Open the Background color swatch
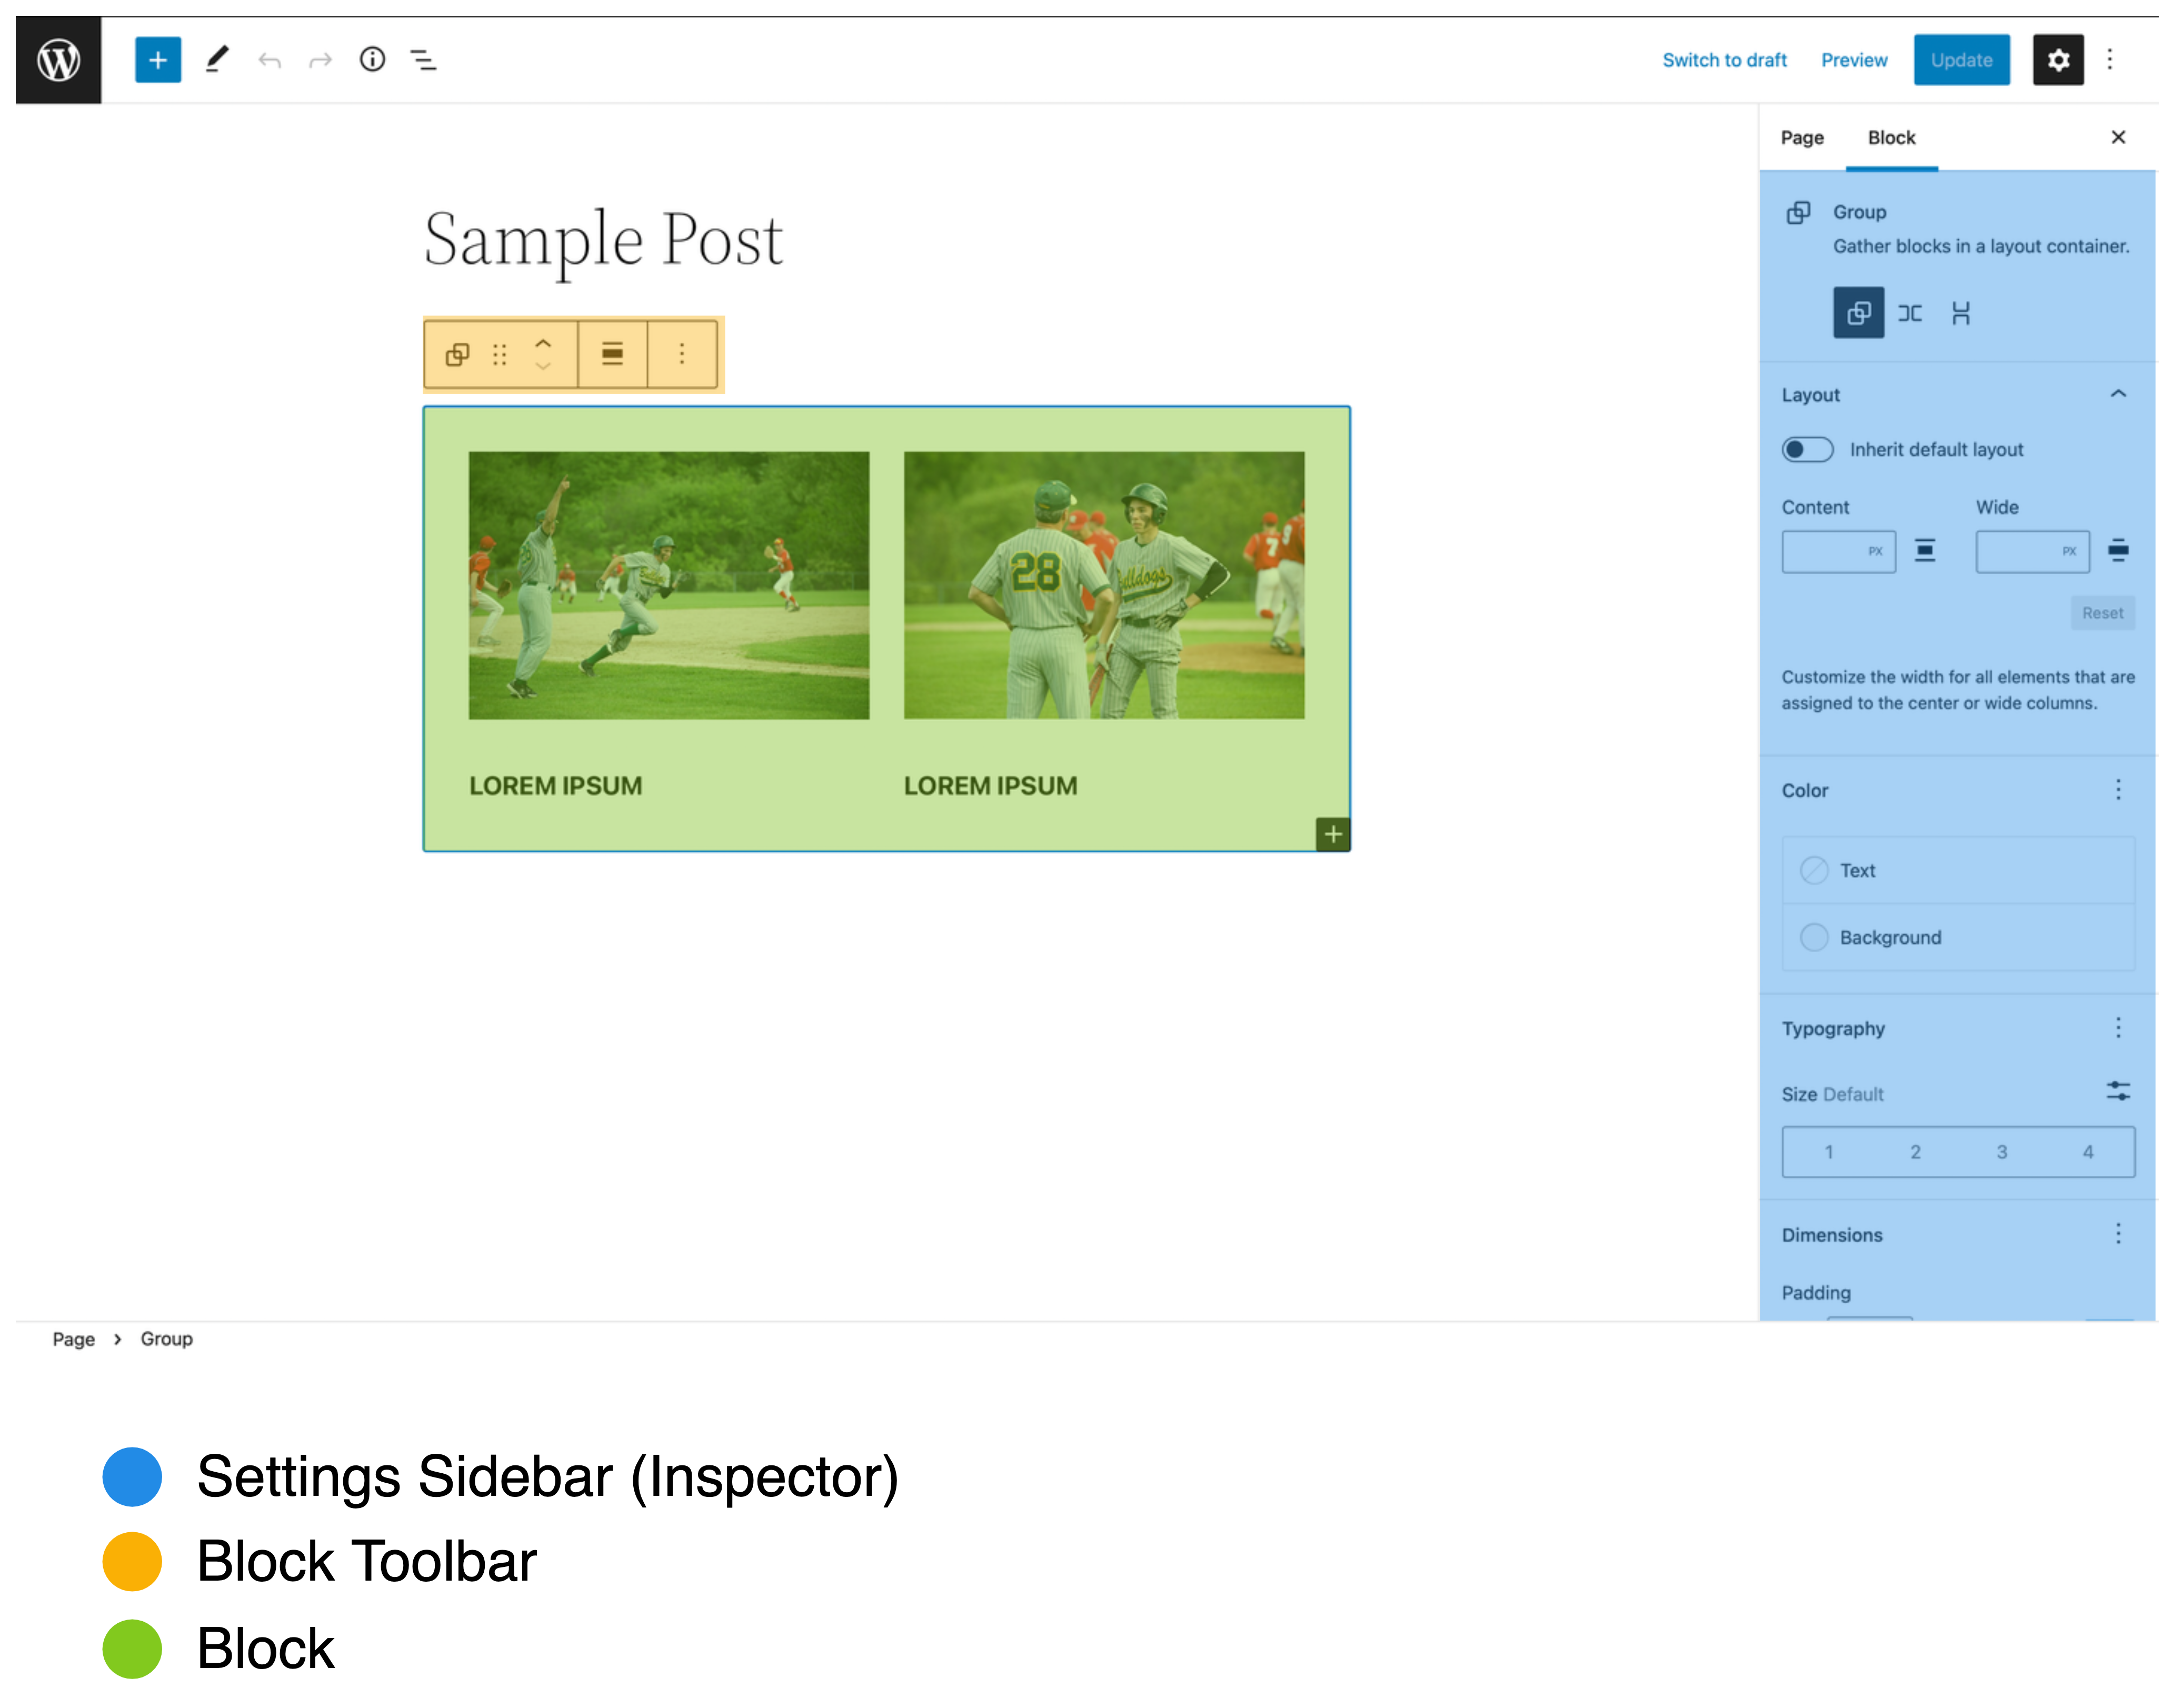 pyautogui.click(x=1813, y=936)
